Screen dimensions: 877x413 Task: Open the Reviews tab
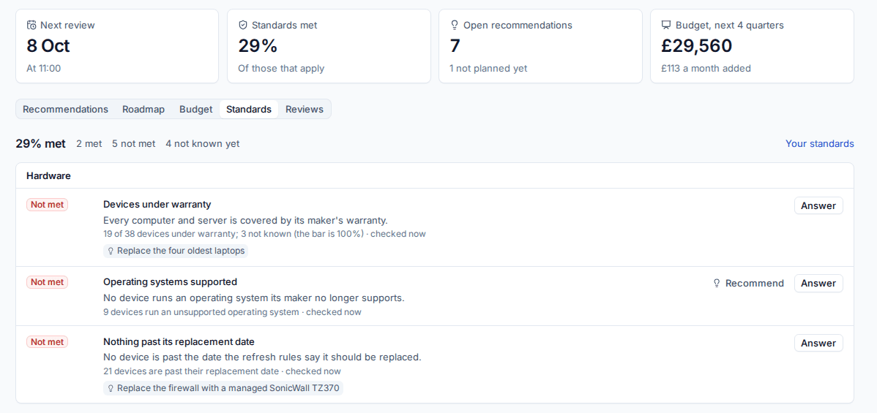click(x=305, y=109)
